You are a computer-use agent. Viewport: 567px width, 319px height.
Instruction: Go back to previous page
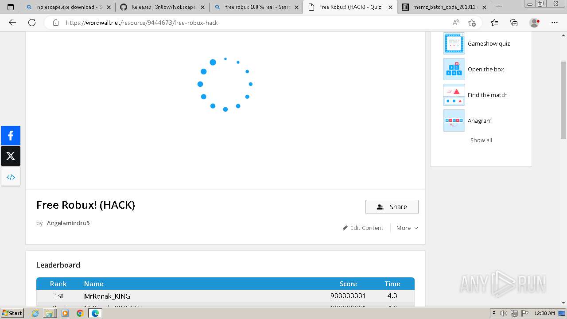(x=12, y=23)
